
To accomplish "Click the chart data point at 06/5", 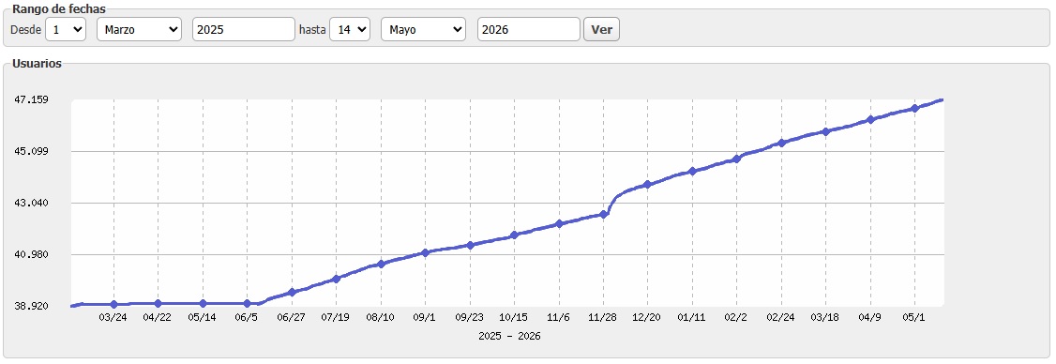I will [248, 304].
